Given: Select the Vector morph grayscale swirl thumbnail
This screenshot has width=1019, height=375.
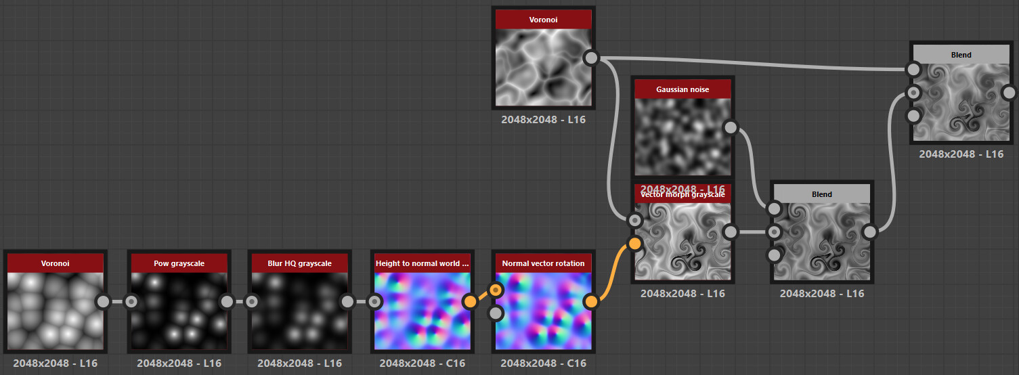Looking at the screenshot, I should coord(682,240).
